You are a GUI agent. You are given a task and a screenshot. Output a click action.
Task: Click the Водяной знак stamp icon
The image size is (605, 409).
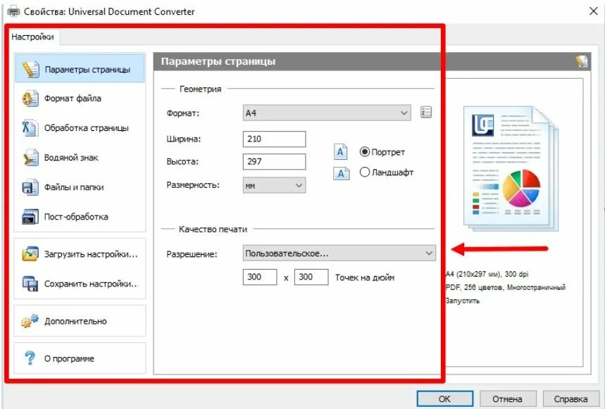(x=30, y=158)
